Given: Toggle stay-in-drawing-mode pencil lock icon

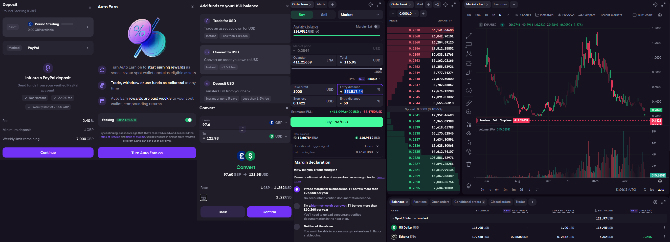Looking at the screenshot, I should pos(469,134).
